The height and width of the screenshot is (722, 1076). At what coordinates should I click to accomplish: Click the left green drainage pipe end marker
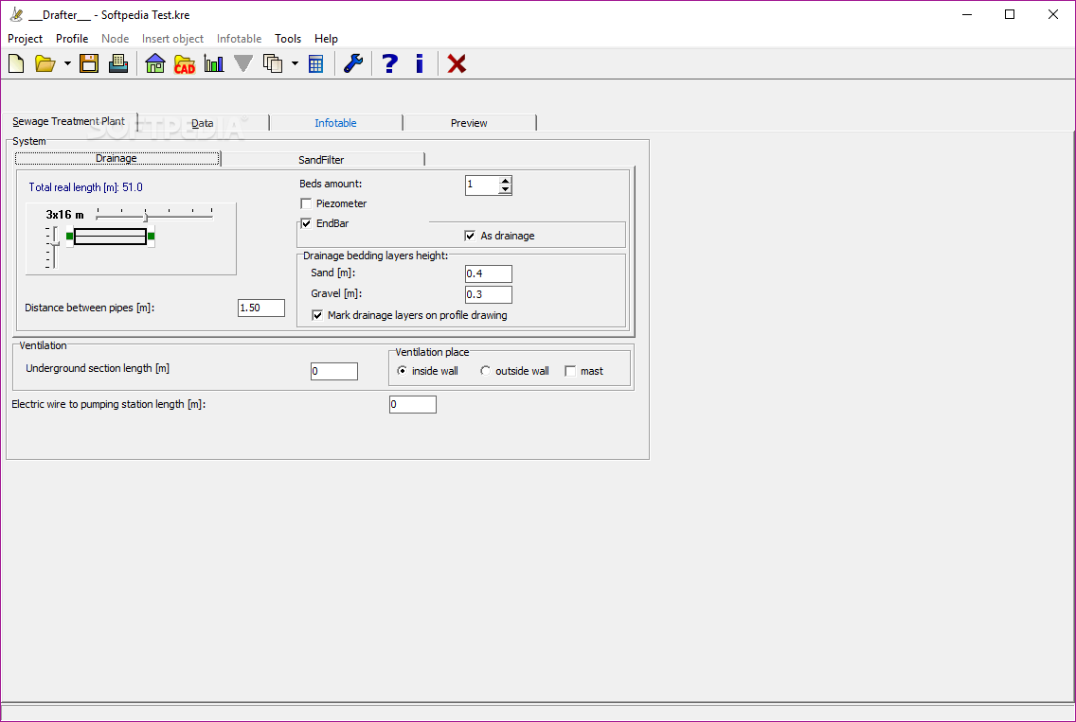tap(69, 236)
